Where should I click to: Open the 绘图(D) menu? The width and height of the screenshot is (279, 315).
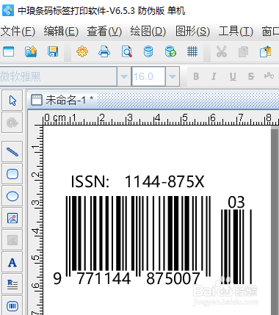[x=148, y=32]
